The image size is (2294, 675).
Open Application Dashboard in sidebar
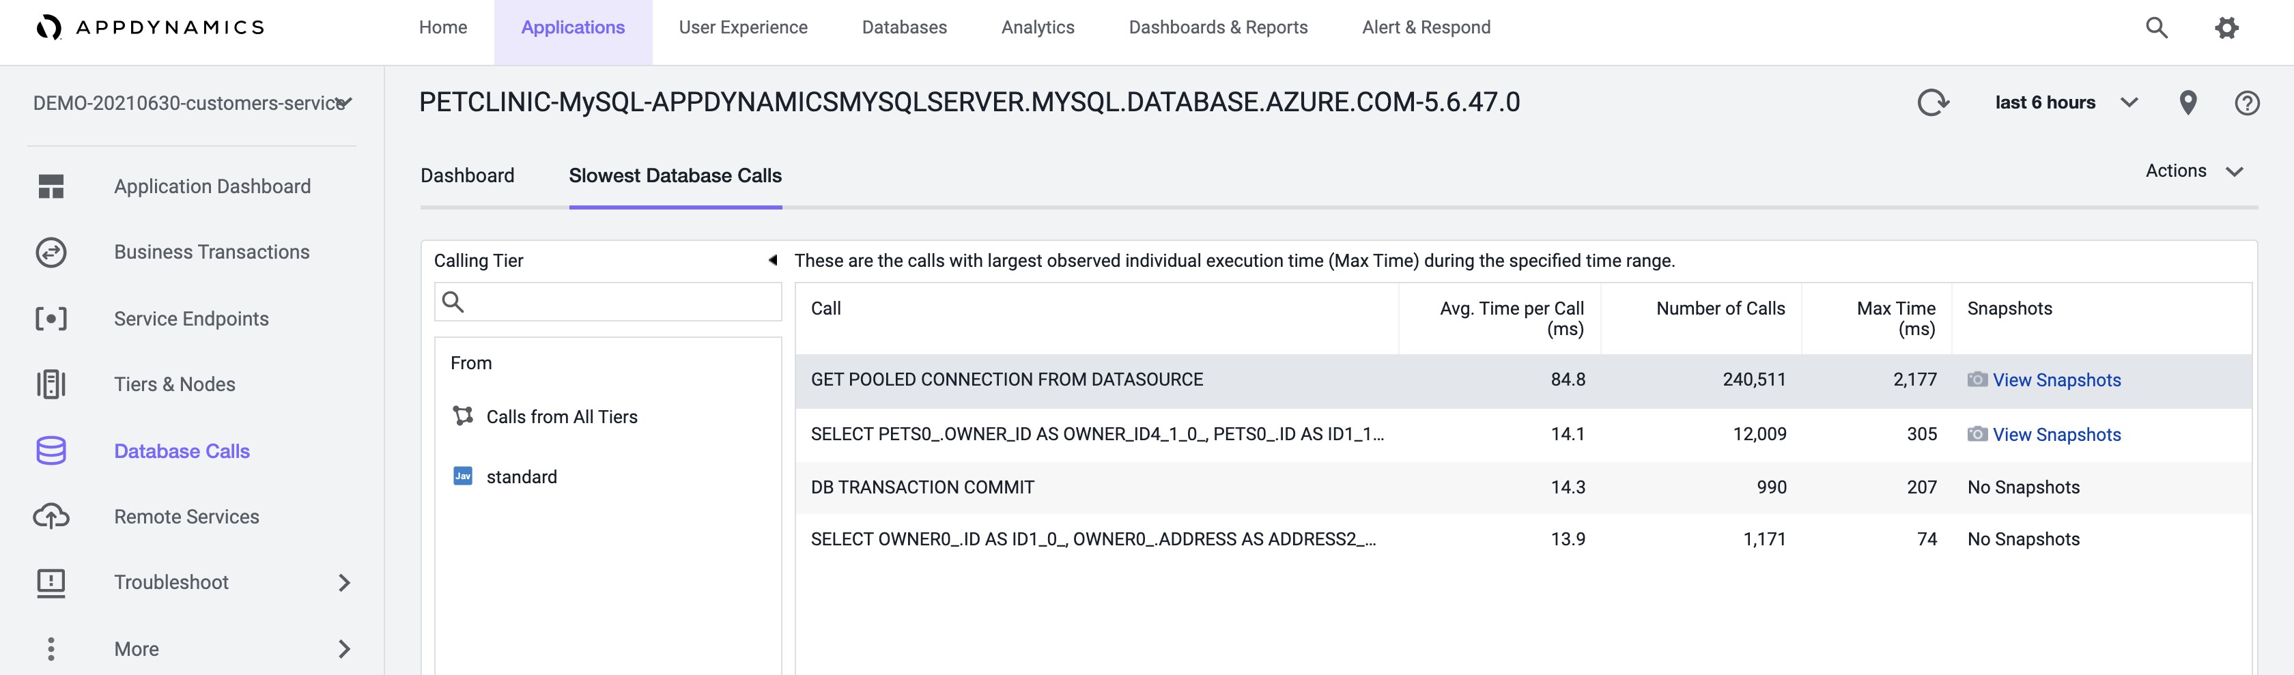click(x=212, y=186)
